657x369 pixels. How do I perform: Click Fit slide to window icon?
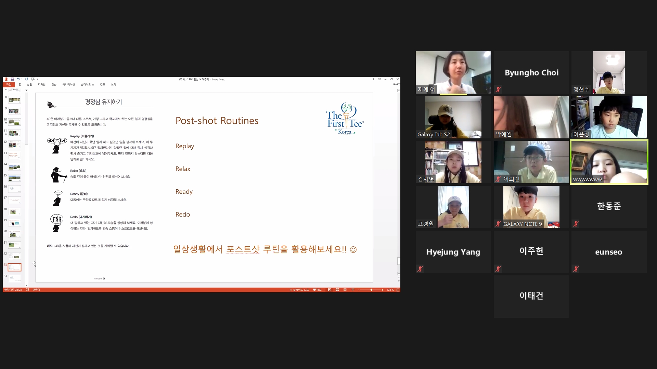[398, 290]
